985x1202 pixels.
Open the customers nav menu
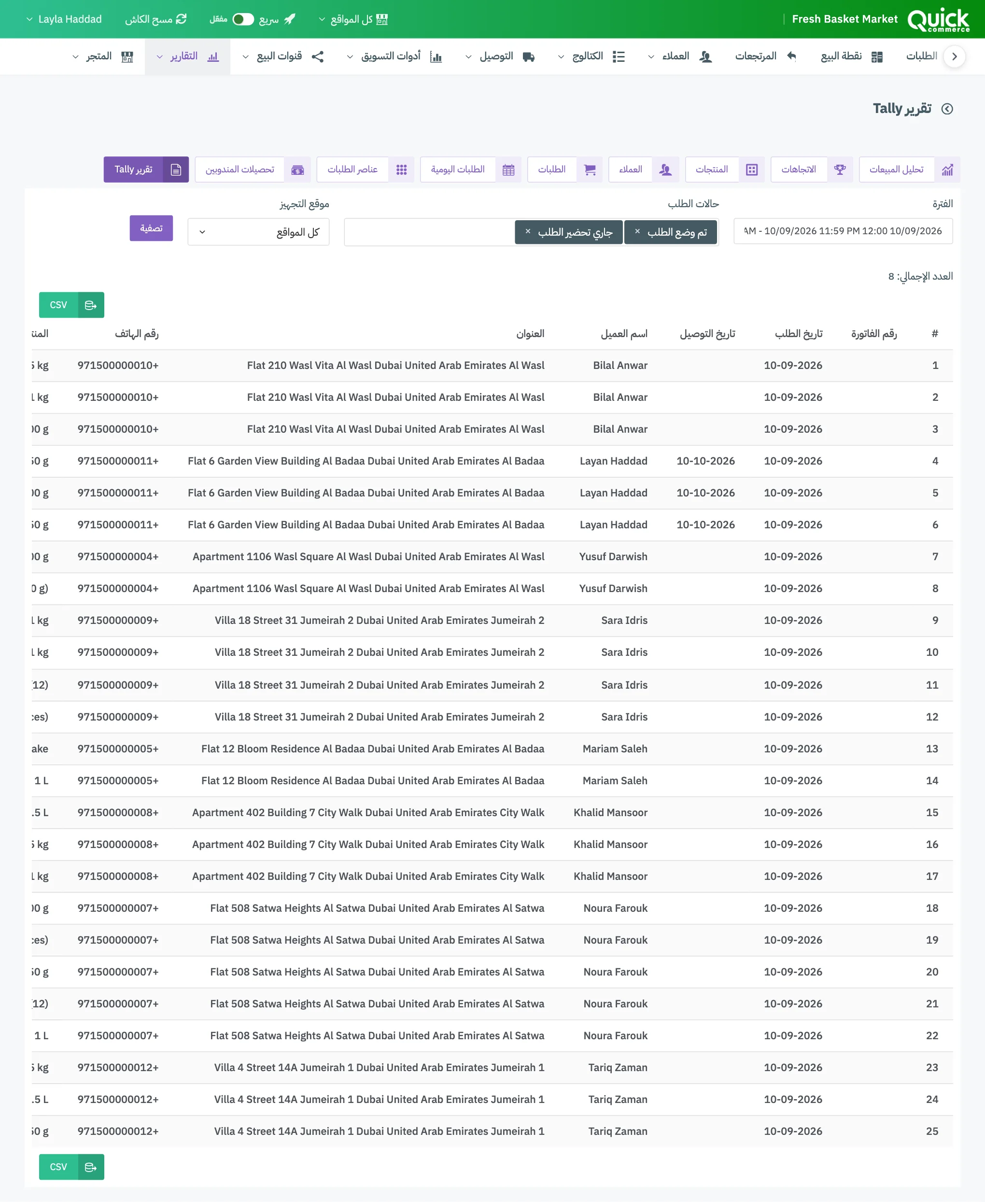680,57
